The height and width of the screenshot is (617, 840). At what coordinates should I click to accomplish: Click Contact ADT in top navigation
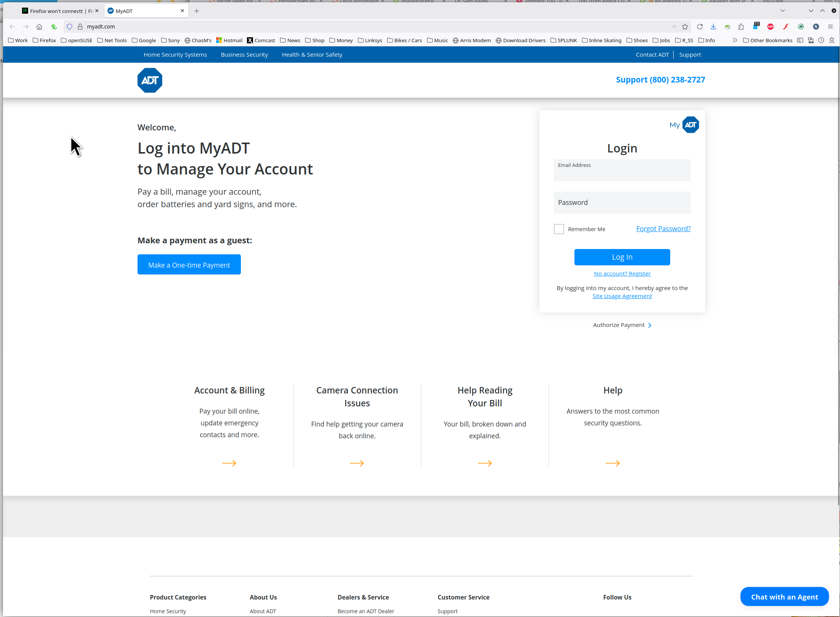(652, 55)
